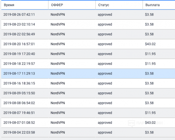Select the 2019-08-23 02:10:14 timestamp cell
This screenshot has height=140, width=175.
19,24
